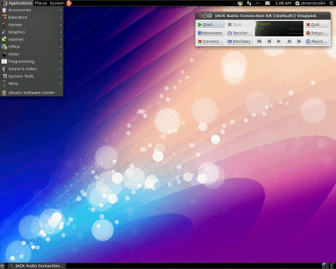Quit the JACK Audio Connection Kit
The width and height of the screenshot is (336, 269).
tap(317, 25)
